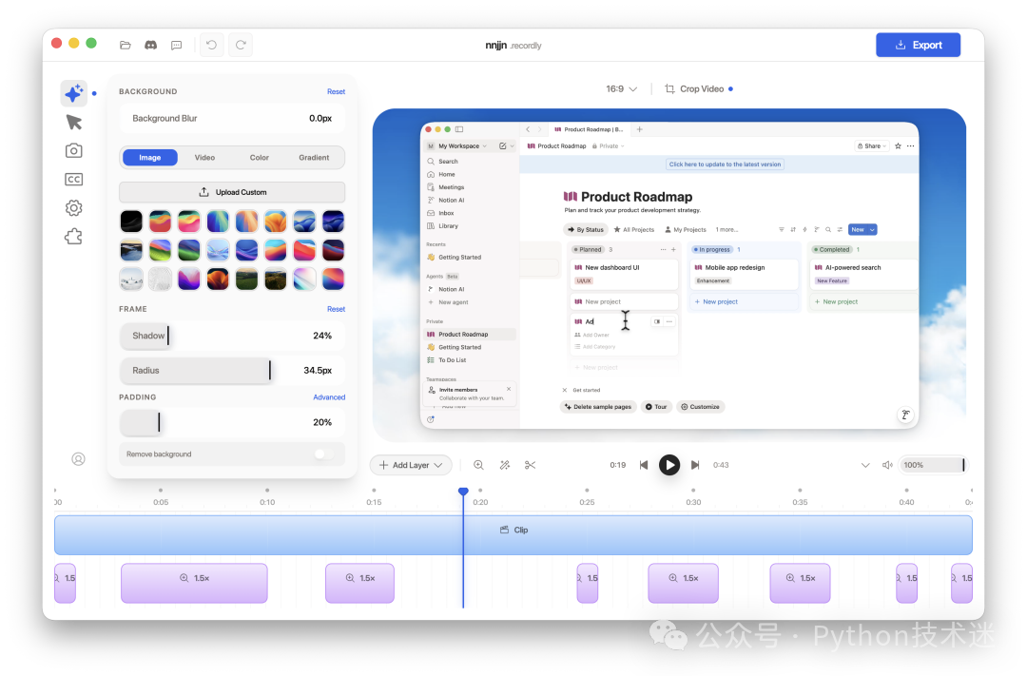
Task: Export the recording
Action: coord(918,45)
